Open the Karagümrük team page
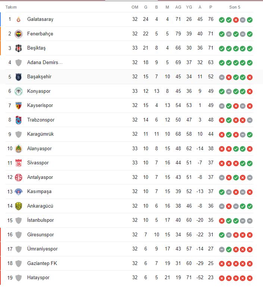 40,134
